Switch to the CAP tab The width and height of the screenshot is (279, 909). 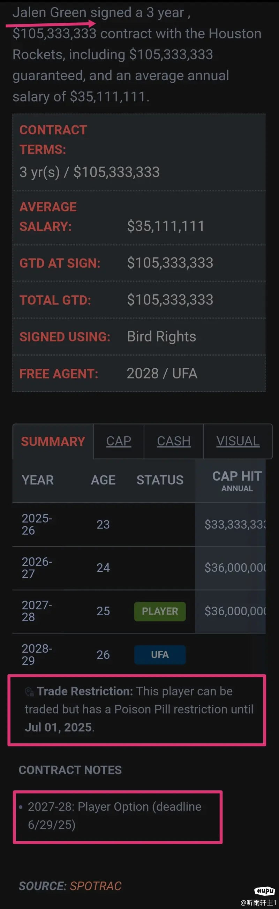(x=119, y=441)
